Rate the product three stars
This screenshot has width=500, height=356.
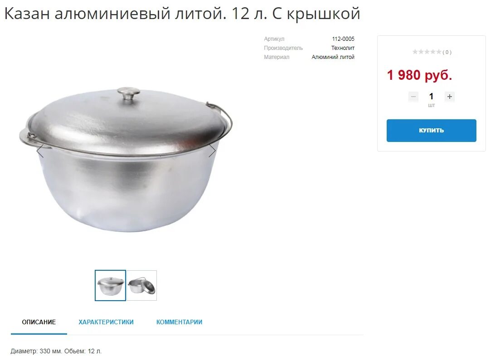pos(427,52)
